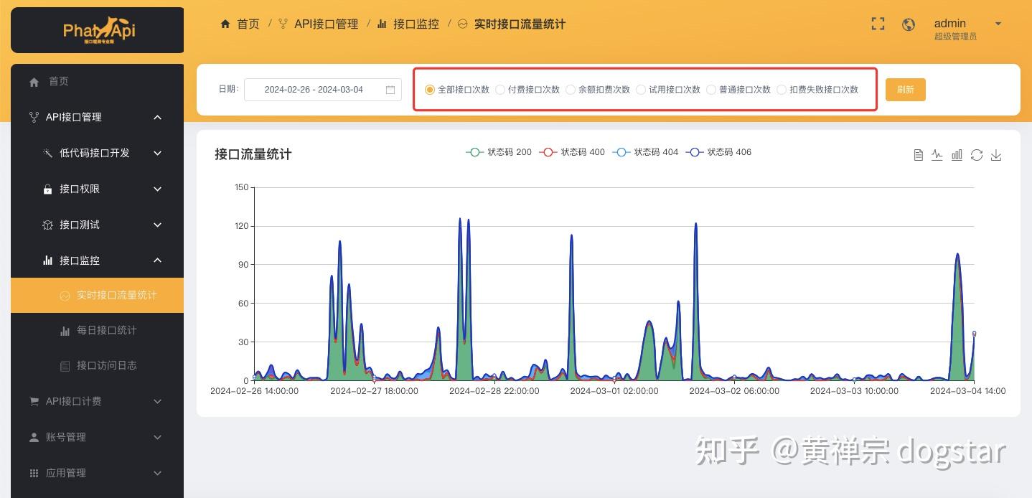The image size is (1032, 498).
Task: Navigate to 首页 via the breadcrumb link
Action: (248, 24)
